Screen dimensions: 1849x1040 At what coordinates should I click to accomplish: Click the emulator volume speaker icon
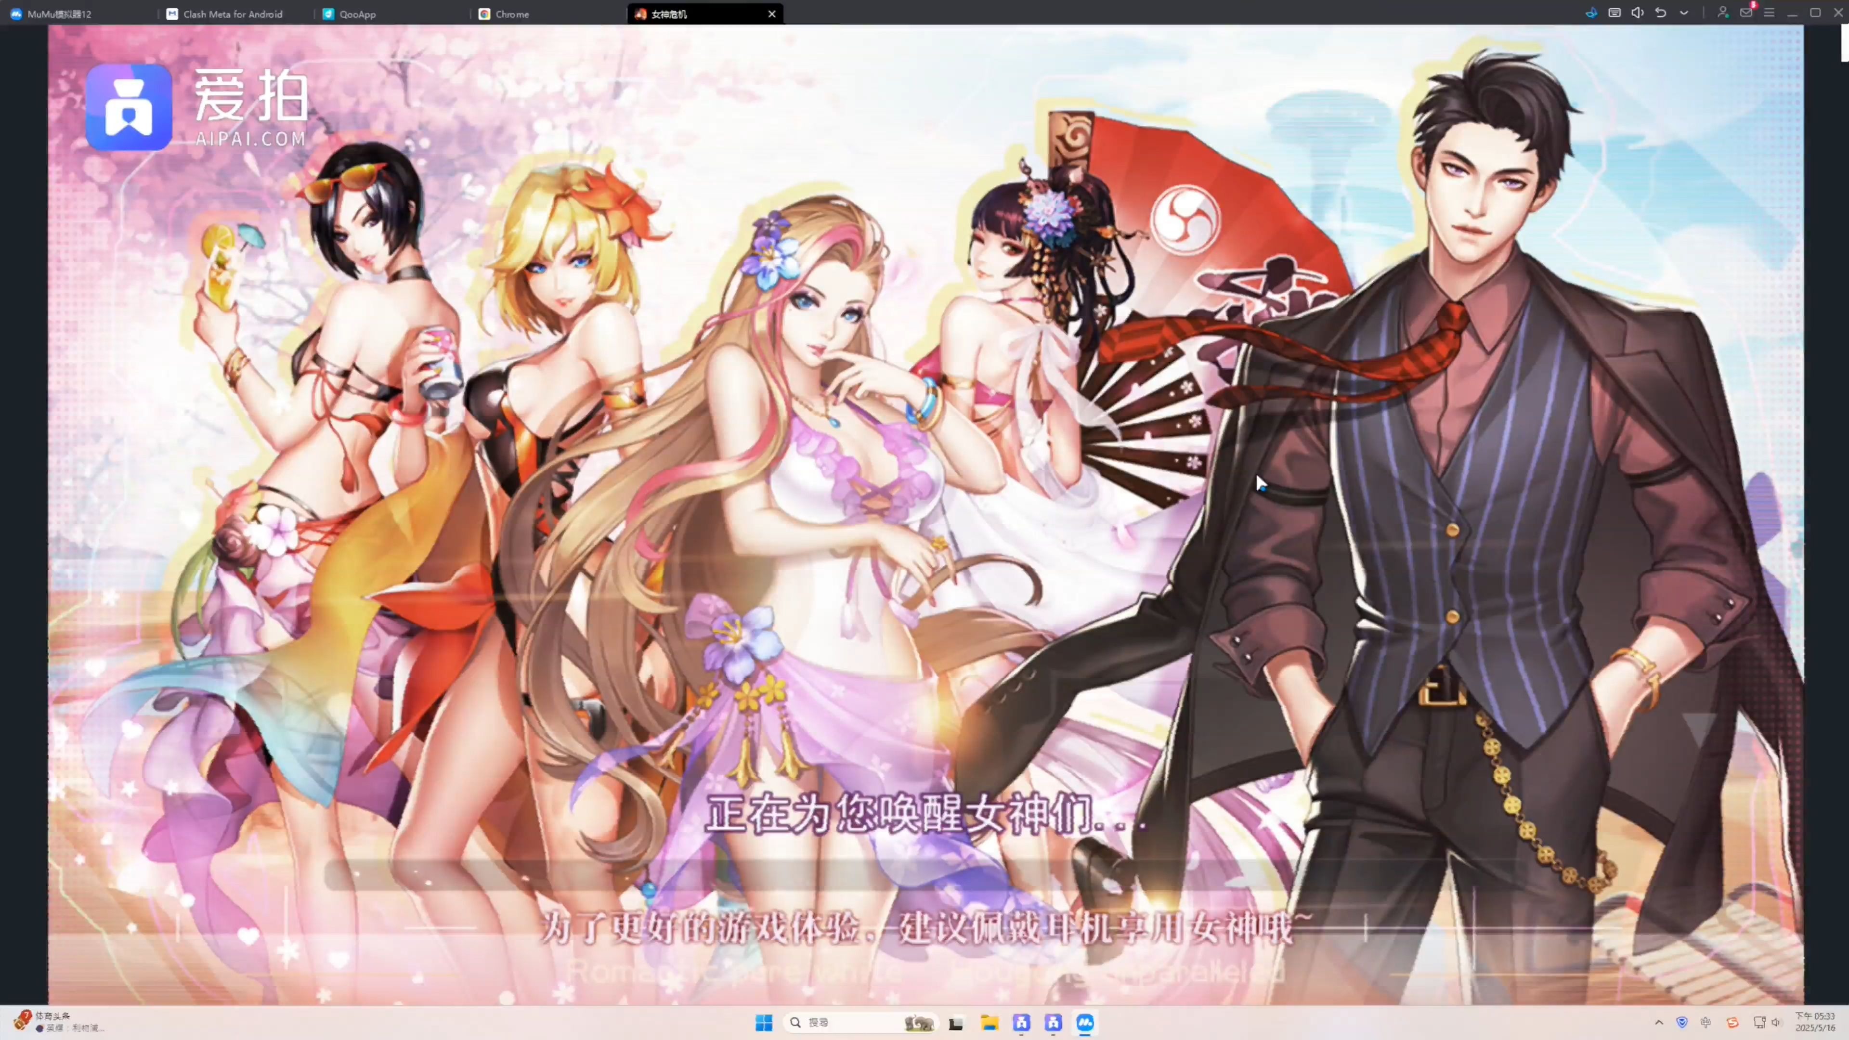click(x=1637, y=13)
